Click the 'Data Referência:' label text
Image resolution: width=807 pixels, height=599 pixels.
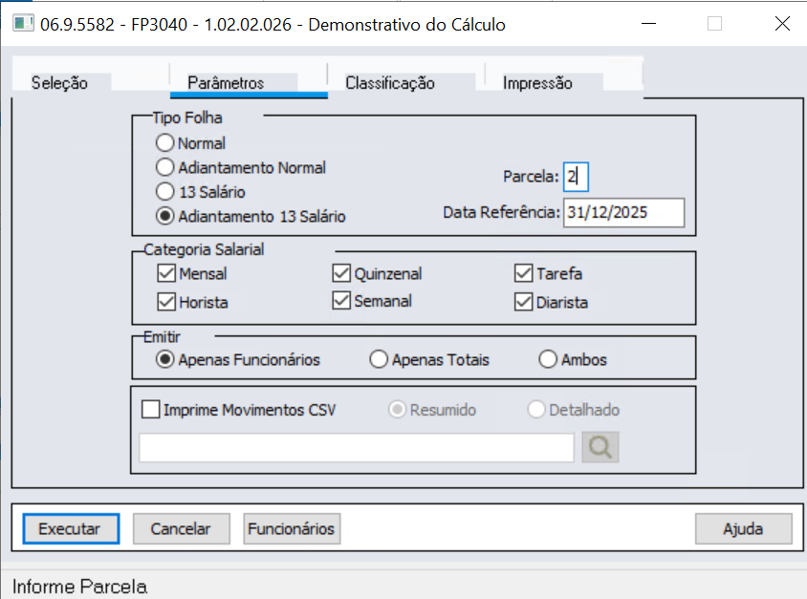pos(501,212)
